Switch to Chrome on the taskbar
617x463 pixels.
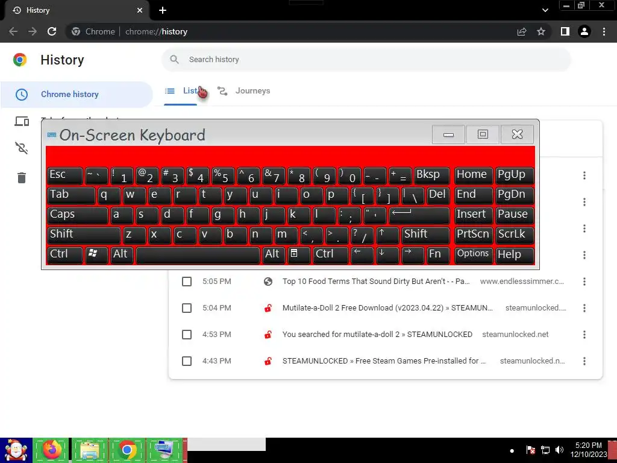(127, 450)
